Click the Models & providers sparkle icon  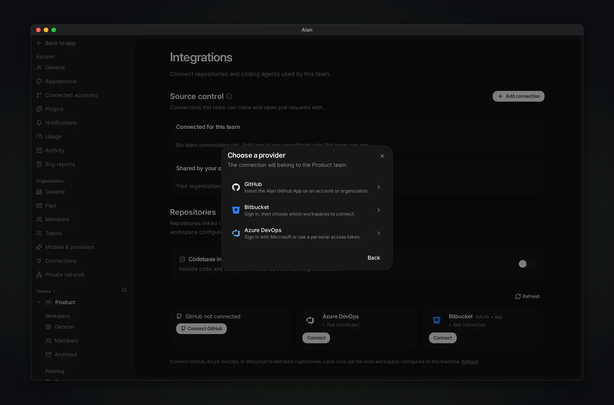(x=39, y=247)
